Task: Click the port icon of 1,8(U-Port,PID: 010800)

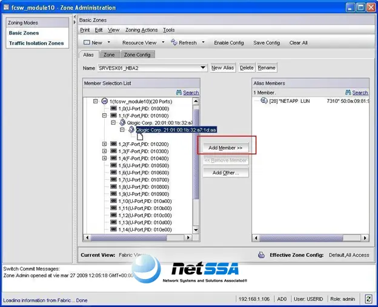Action: (x=113, y=187)
